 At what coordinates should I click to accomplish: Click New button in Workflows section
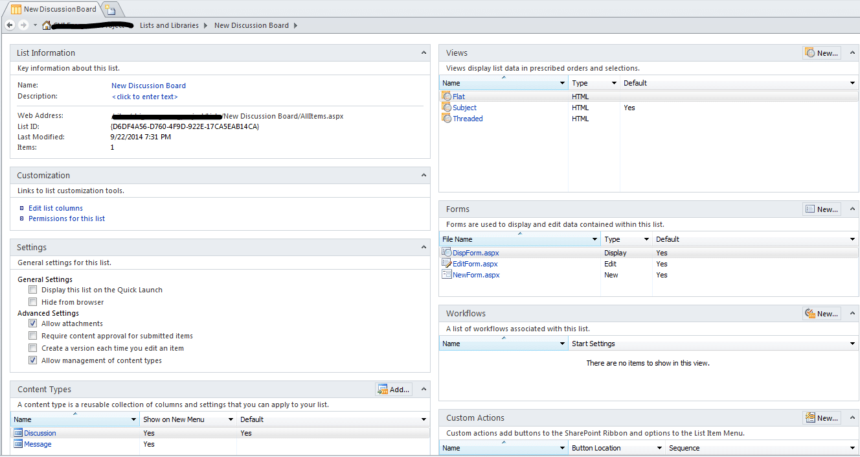tap(822, 314)
